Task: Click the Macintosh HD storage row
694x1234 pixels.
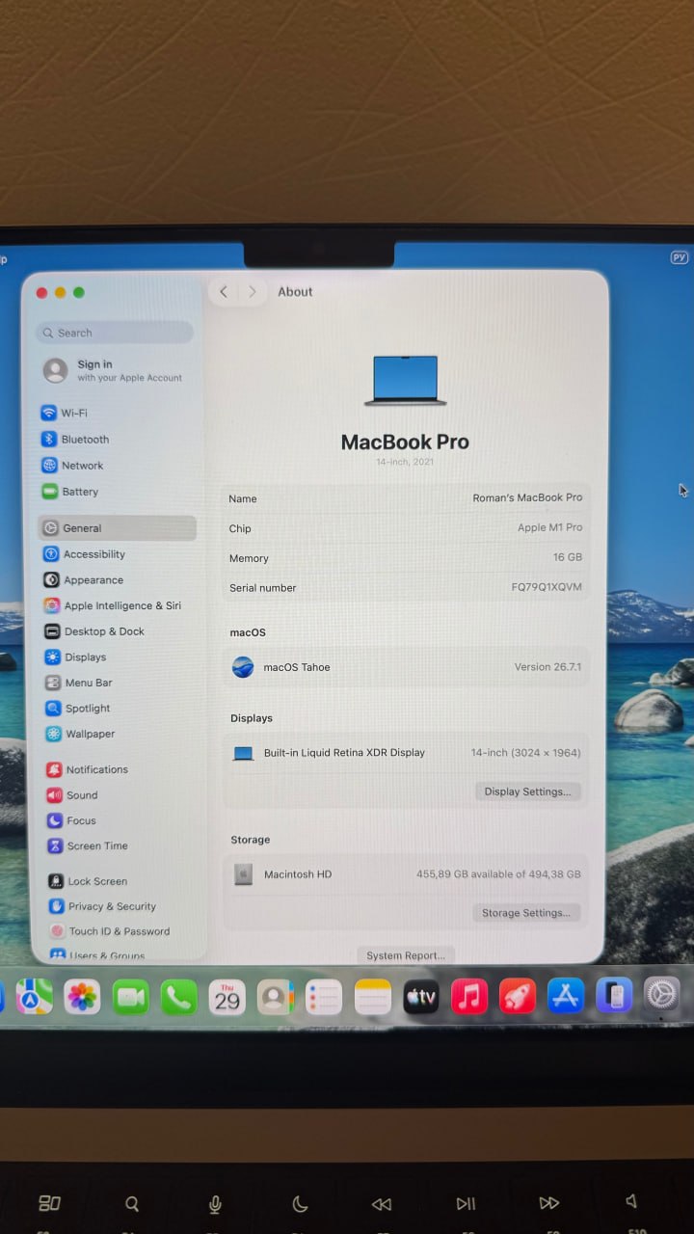Action: (x=406, y=874)
